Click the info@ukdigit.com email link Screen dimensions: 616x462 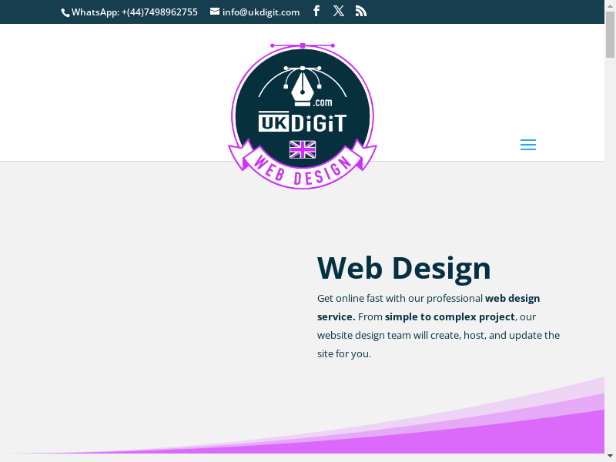pyautogui.click(x=260, y=12)
